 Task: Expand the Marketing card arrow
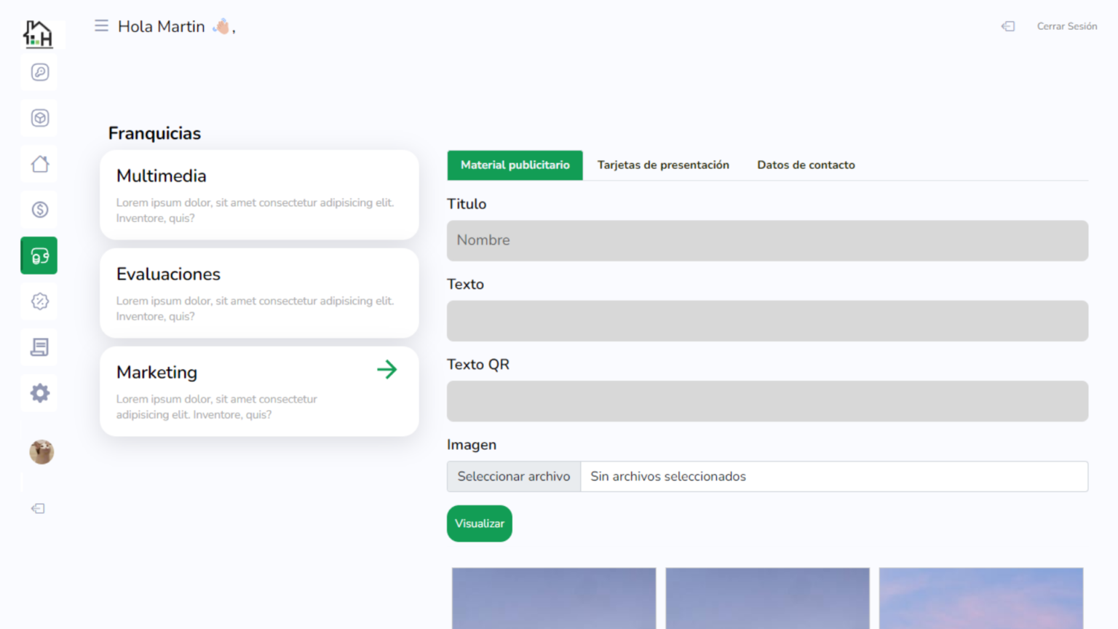click(387, 370)
